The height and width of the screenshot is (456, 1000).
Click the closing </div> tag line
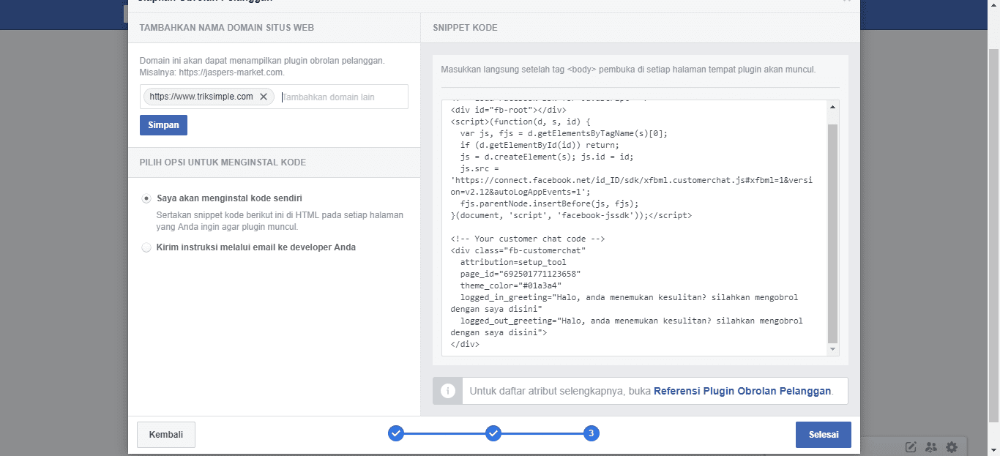point(465,344)
